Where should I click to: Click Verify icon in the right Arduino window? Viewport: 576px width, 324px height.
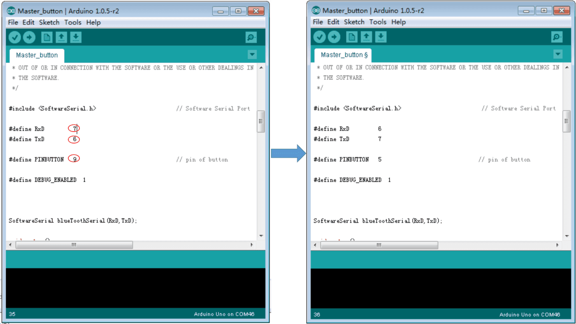pyautogui.click(x=320, y=37)
